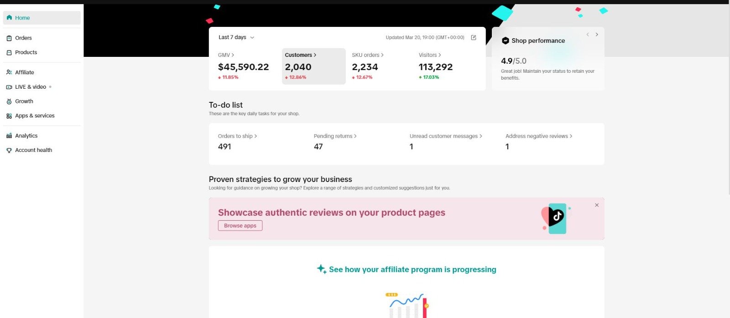Click the 12.67% SKU orders change indicator
Viewport: 730px width, 318px height.
point(362,77)
